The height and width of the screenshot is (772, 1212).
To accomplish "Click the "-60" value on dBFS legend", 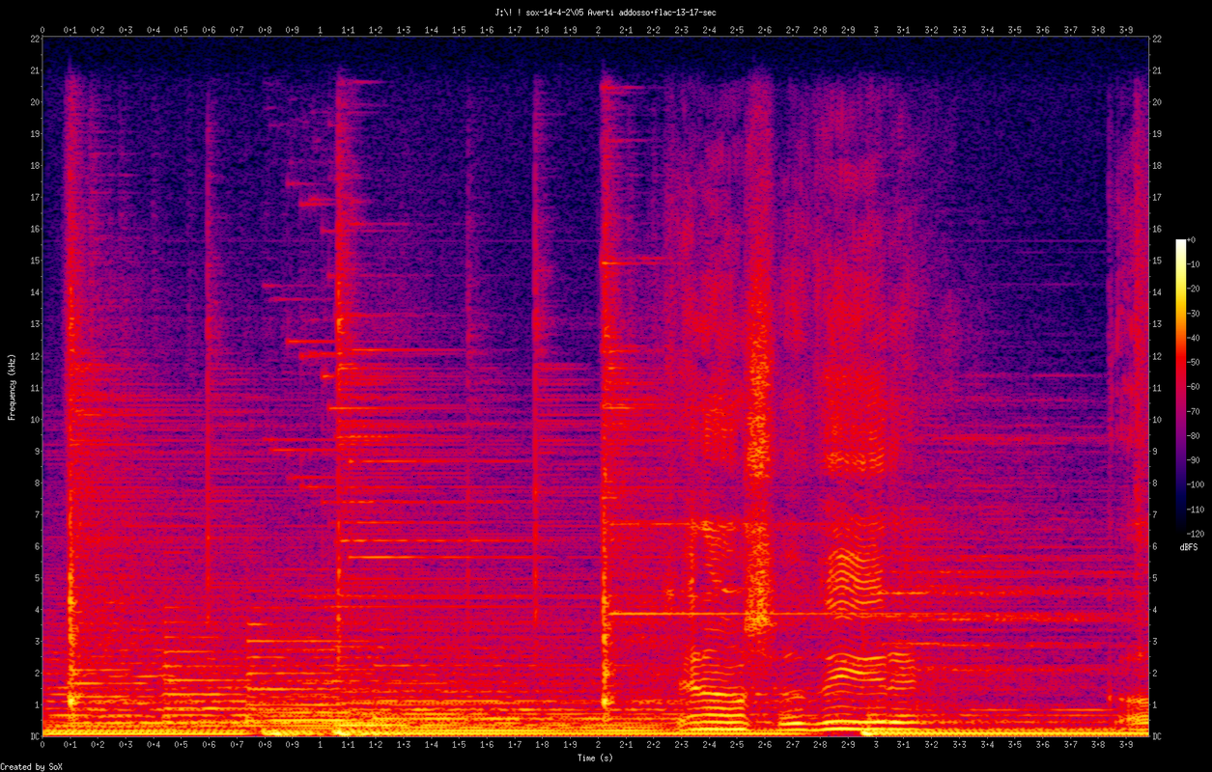I will click(1196, 386).
